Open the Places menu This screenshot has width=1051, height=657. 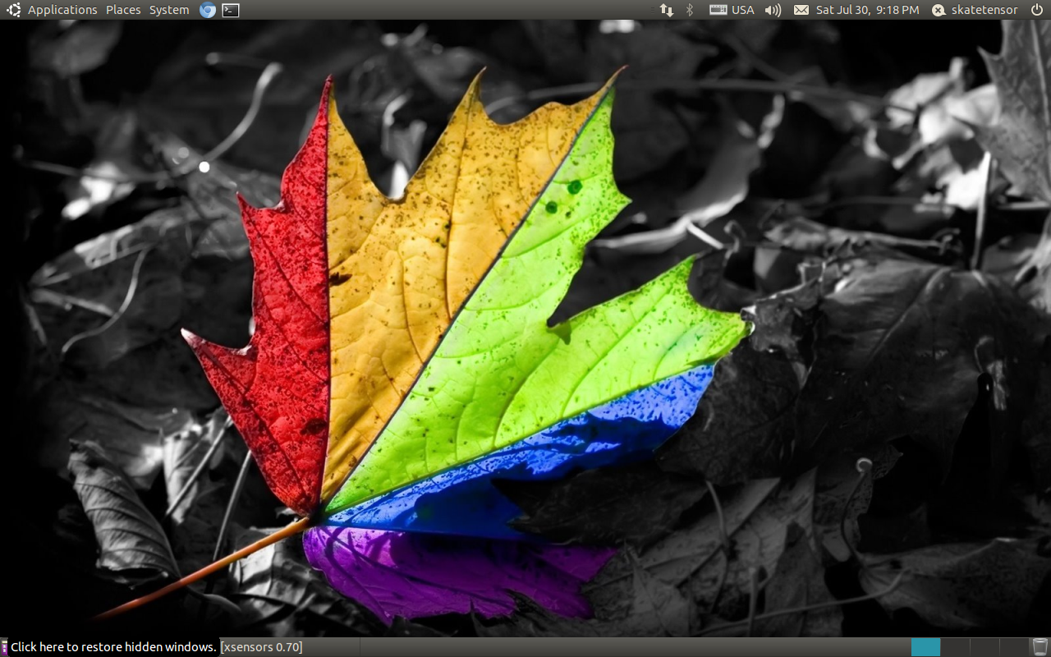click(x=123, y=10)
